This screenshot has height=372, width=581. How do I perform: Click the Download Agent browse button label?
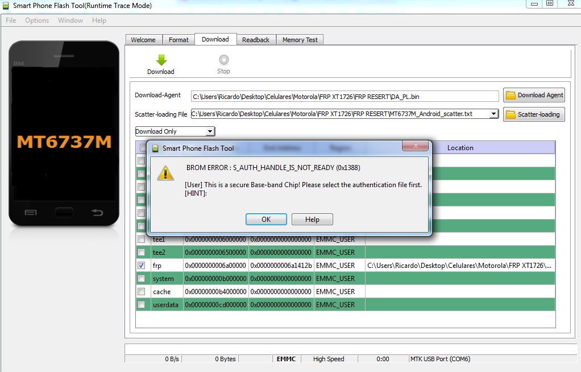[x=540, y=96]
